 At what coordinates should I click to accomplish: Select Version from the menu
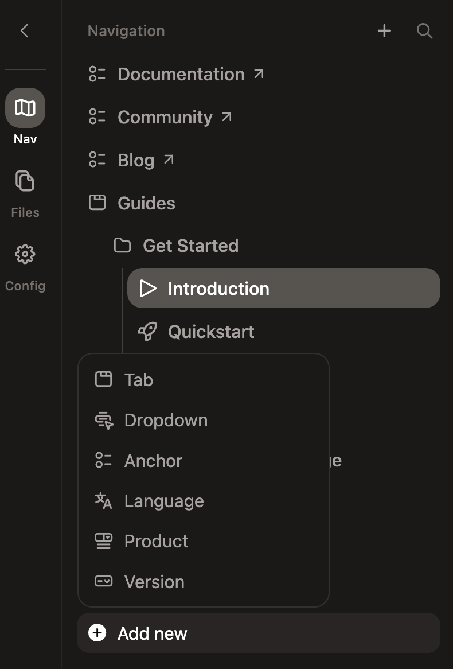[x=154, y=581]
